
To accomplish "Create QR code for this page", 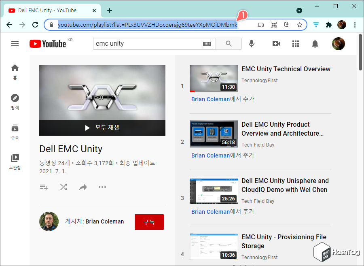I will tap(274, 25).
